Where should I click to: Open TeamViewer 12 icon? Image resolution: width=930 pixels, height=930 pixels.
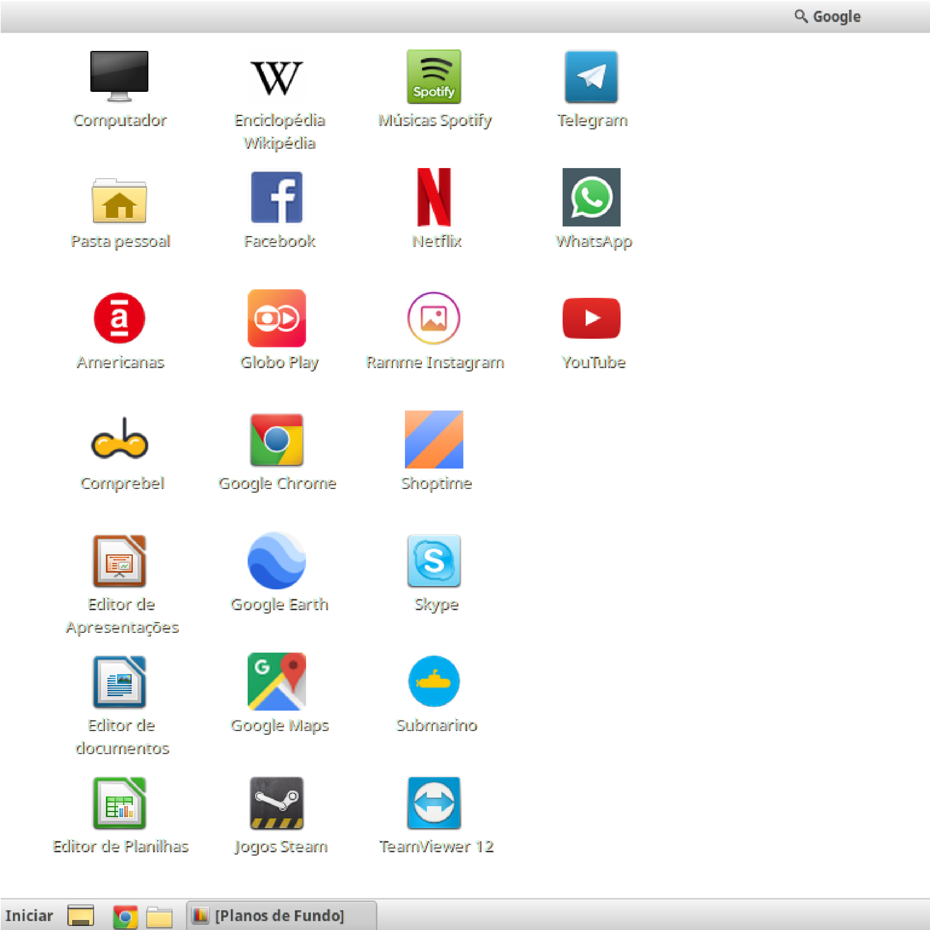point(434,802)
